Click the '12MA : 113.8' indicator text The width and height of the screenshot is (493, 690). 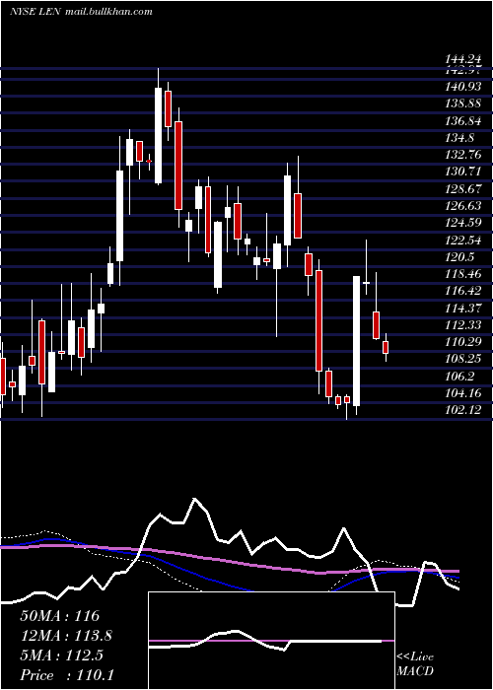click(x=66, y=636)
